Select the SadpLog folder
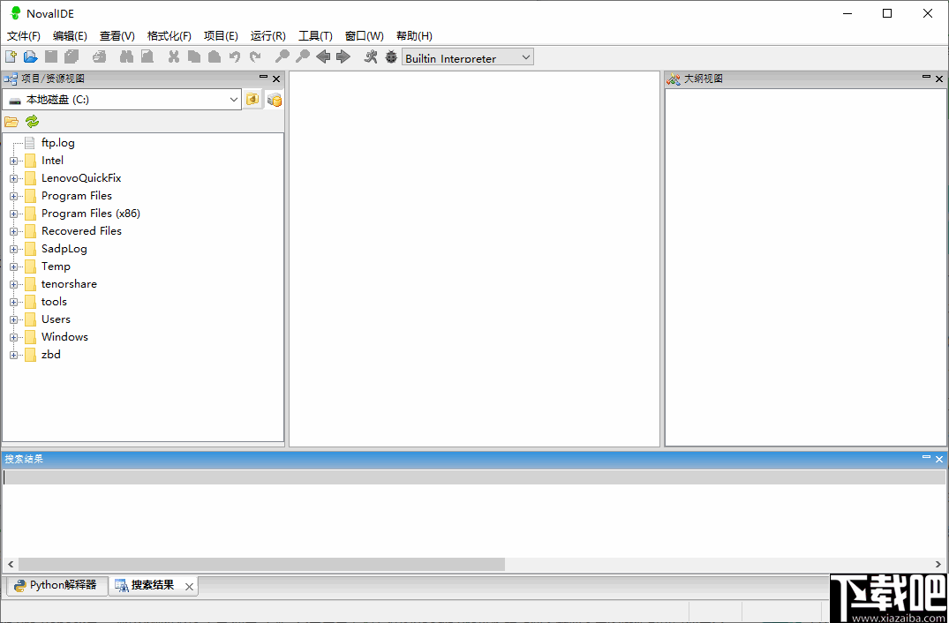 click(64, 249)
